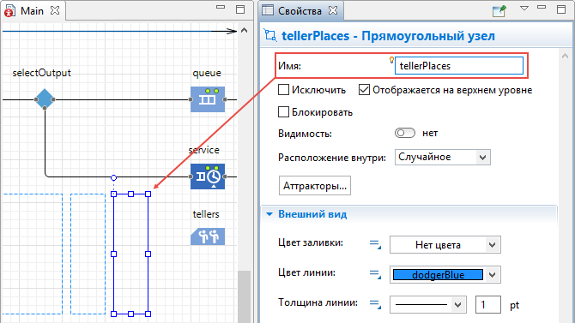
Task: Uncheck Отображается на верхнем уровне
Action: click(x=364, y=90)
